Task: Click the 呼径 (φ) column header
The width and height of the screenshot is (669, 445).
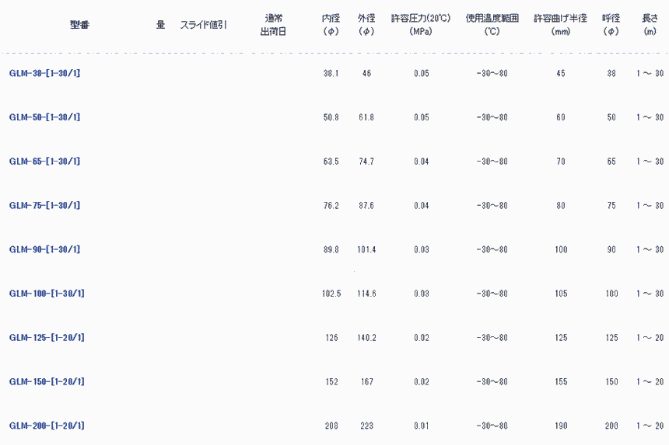Action: coord(611,25)
